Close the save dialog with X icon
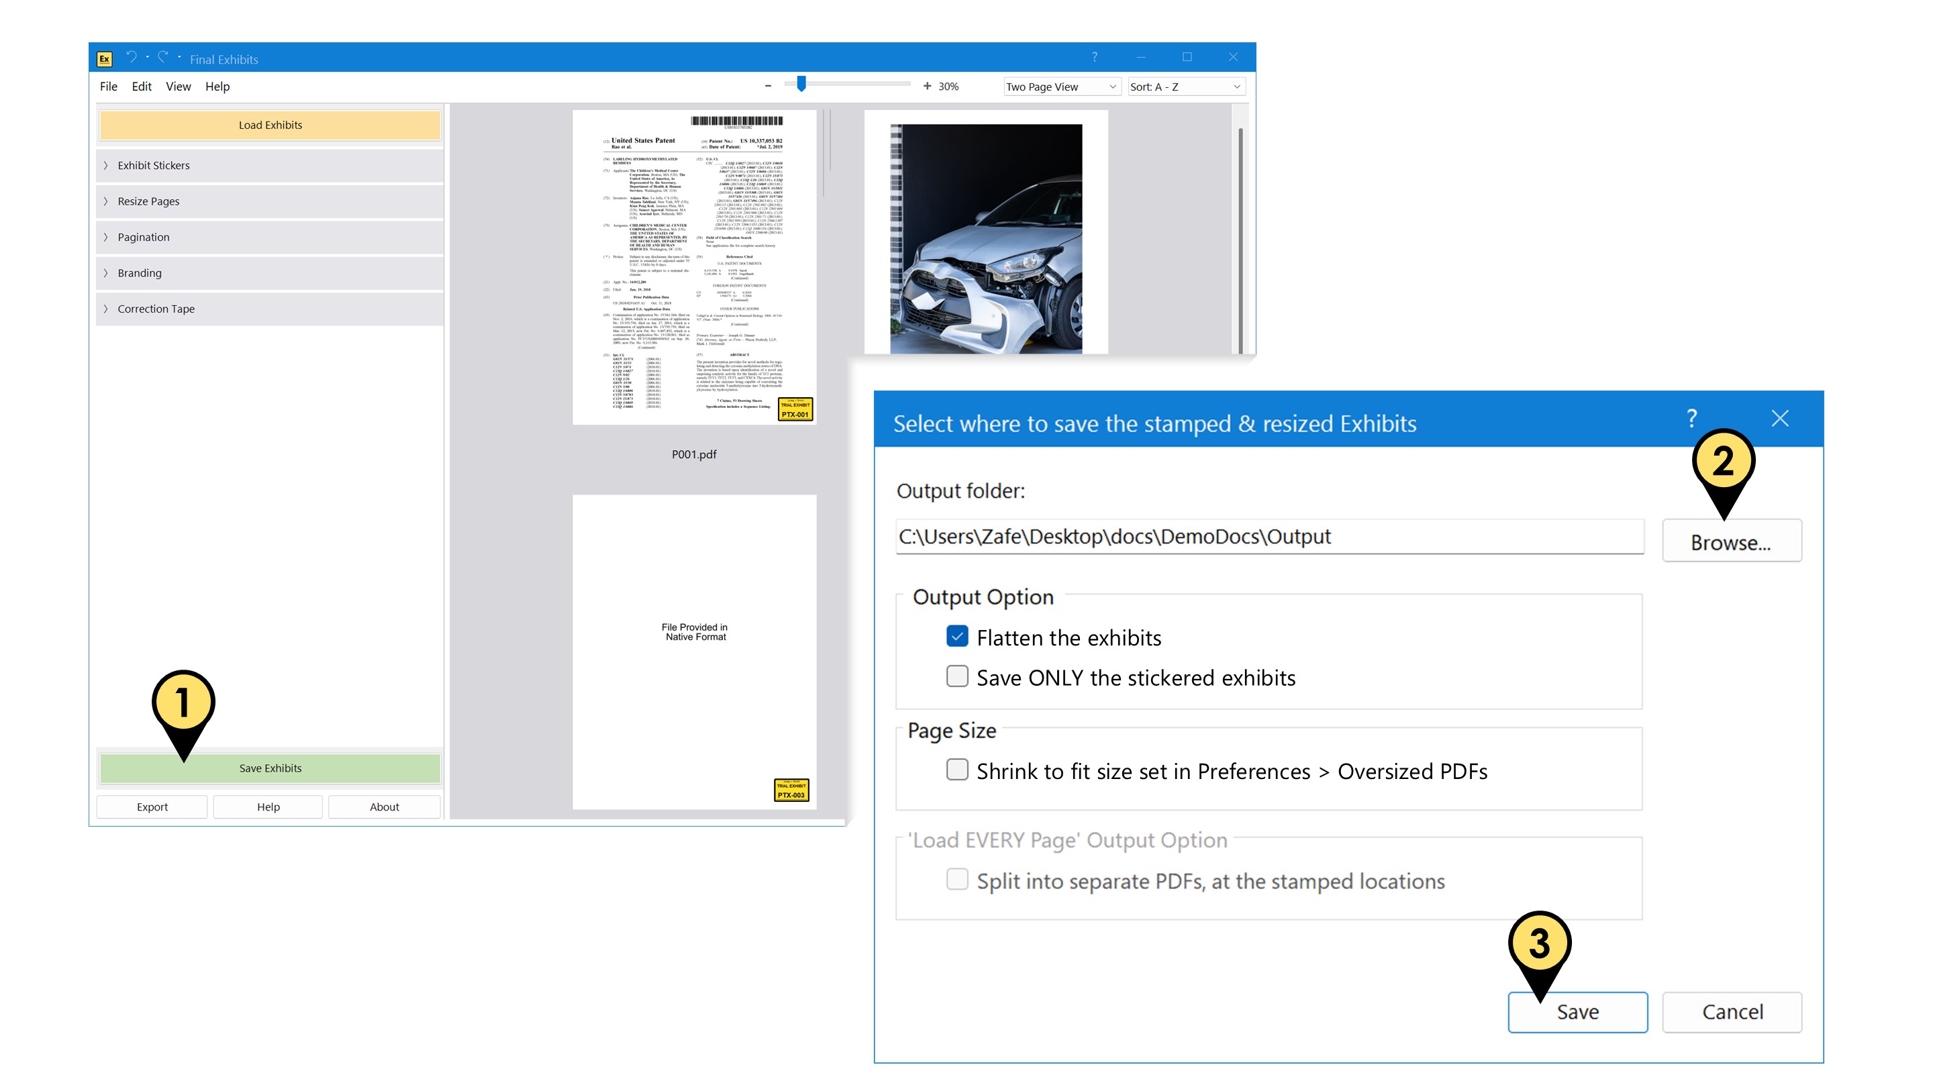The width and height of the screenshot is (1933, 1087). tap(1780, 419)
